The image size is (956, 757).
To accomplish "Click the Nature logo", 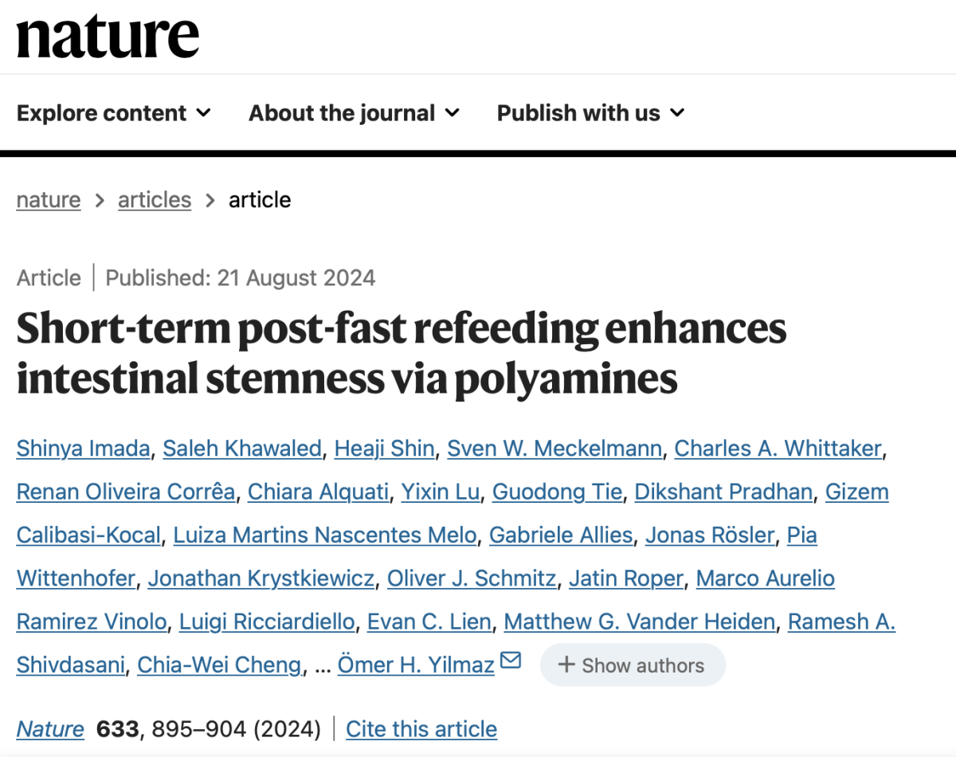I will (x=108, y=37).
